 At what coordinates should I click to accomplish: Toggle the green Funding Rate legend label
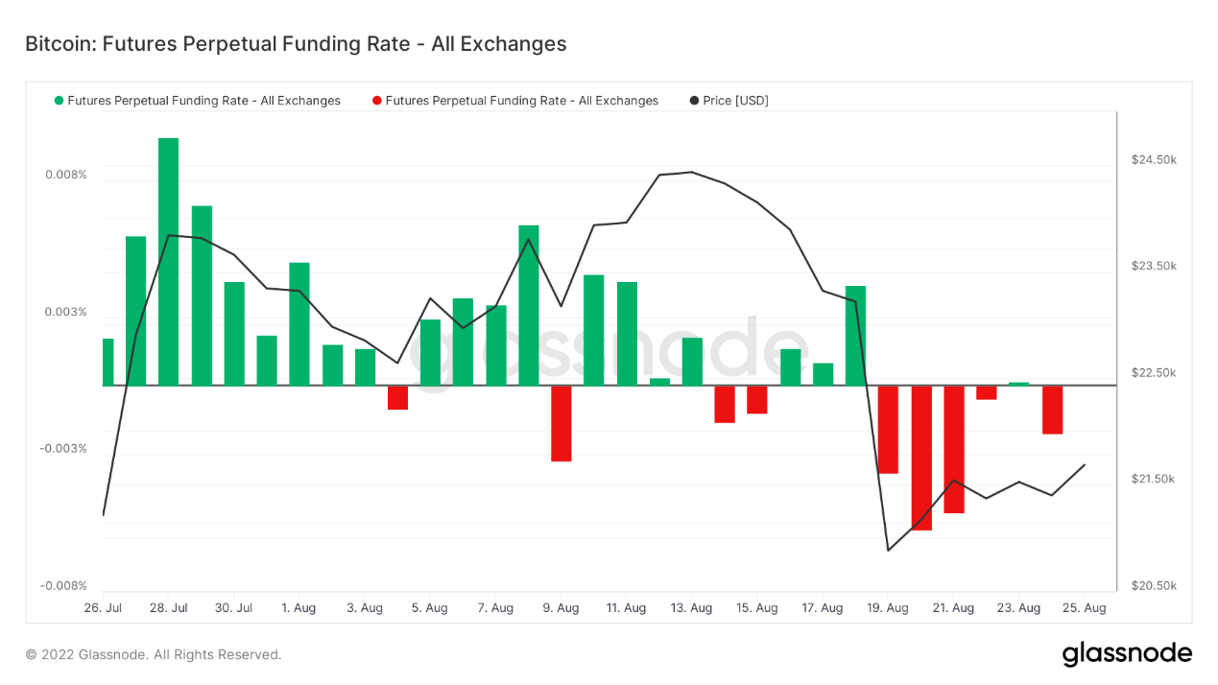coord(203,101)
